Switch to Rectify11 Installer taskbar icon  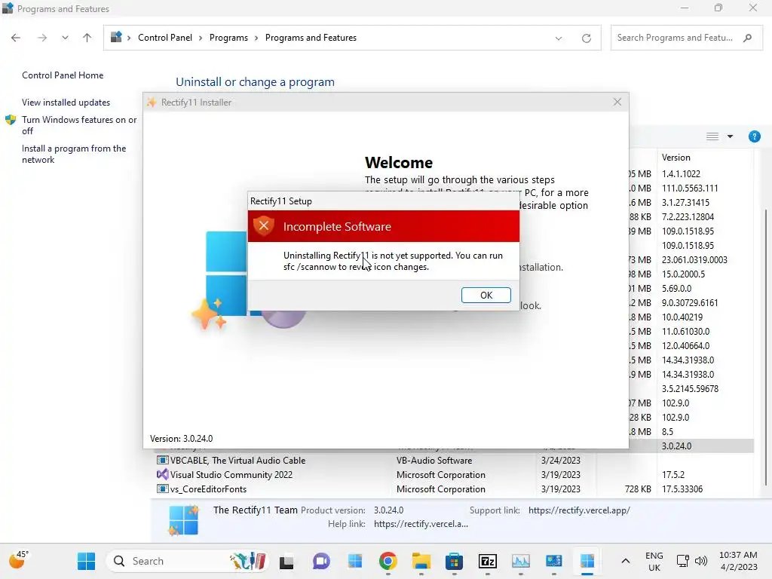point(587,561)
